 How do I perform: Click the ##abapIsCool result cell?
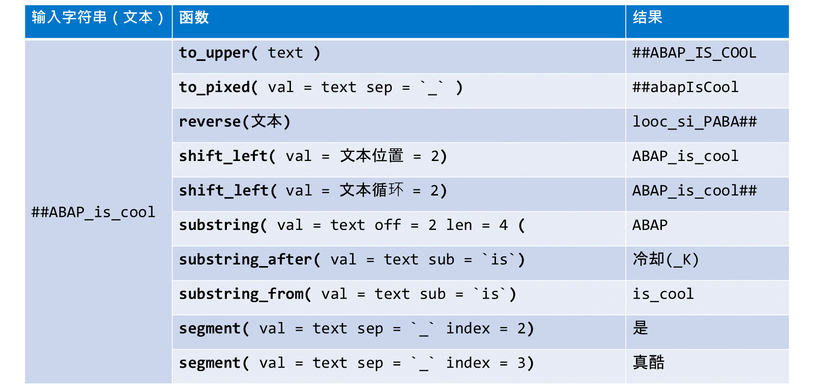pyautogui.click(x=707, y=91)
